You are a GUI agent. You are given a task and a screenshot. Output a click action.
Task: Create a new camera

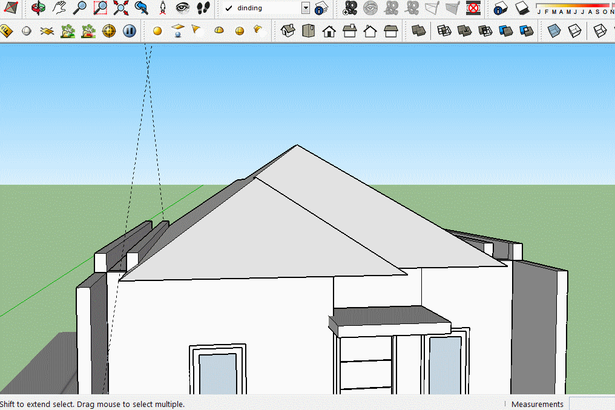point(349,8)
